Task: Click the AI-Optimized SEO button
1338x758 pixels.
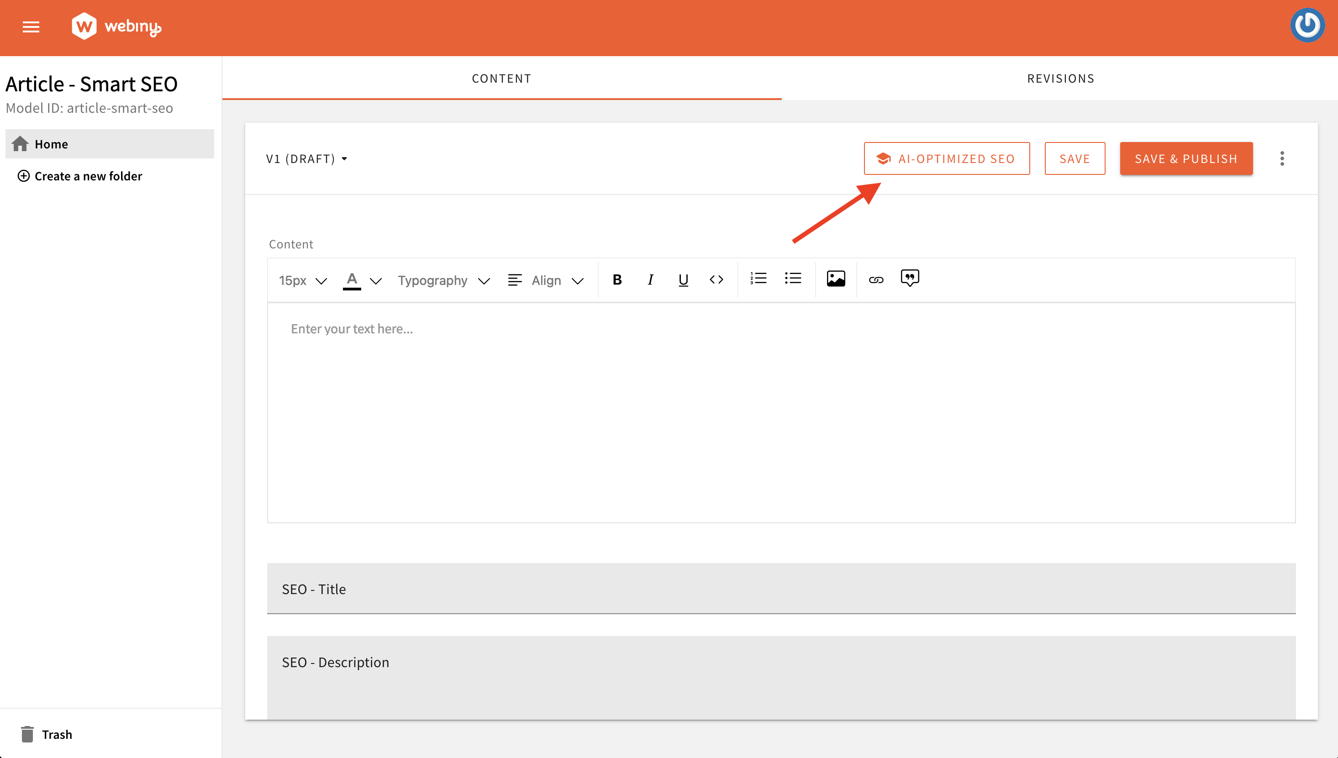Action: coord(947,158)
